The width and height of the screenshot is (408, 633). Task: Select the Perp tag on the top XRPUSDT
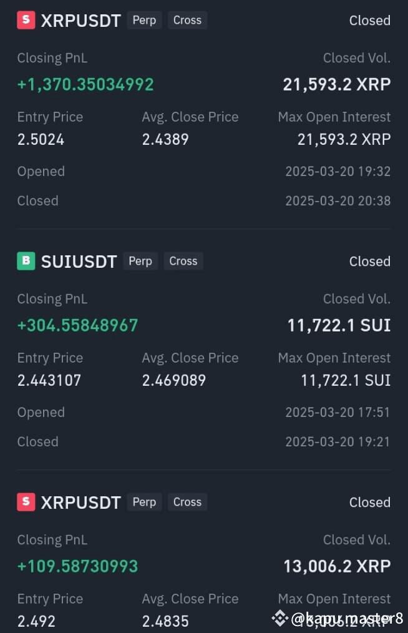coord(144,20)
